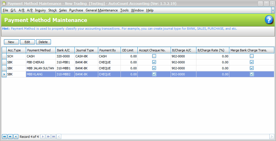The height and width of the screenshot is (141, 276).
Task: Uncheck Accept Cheque No. for PBB CHERAS
Action: click(154, 62)
